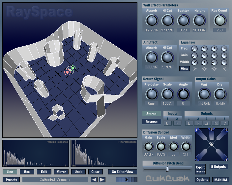Click the Pre-delay value 0ms

point(151,103)
